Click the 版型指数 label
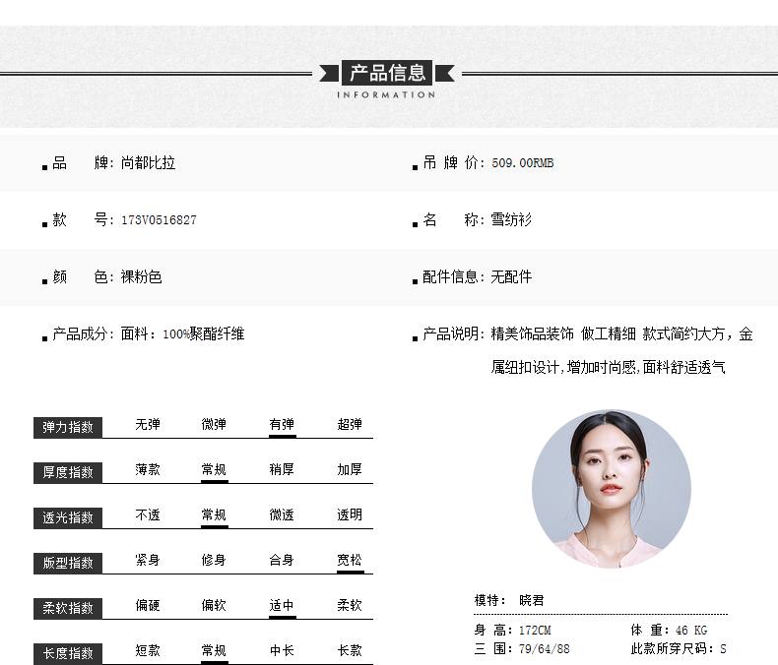778x665 pixels. [x=68, y=564]
